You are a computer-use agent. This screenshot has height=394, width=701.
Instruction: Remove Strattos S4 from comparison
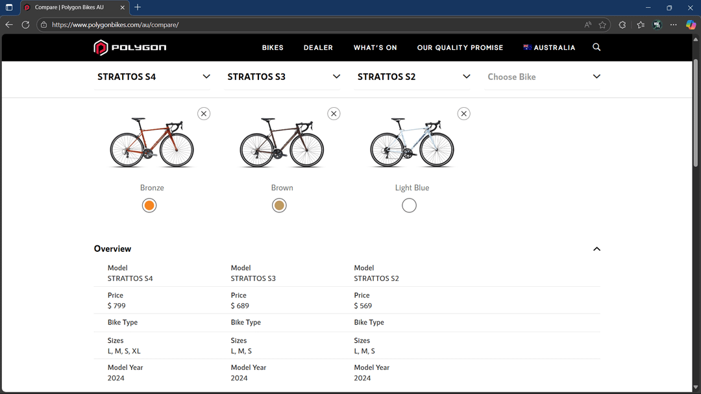[x=204, y=114]
